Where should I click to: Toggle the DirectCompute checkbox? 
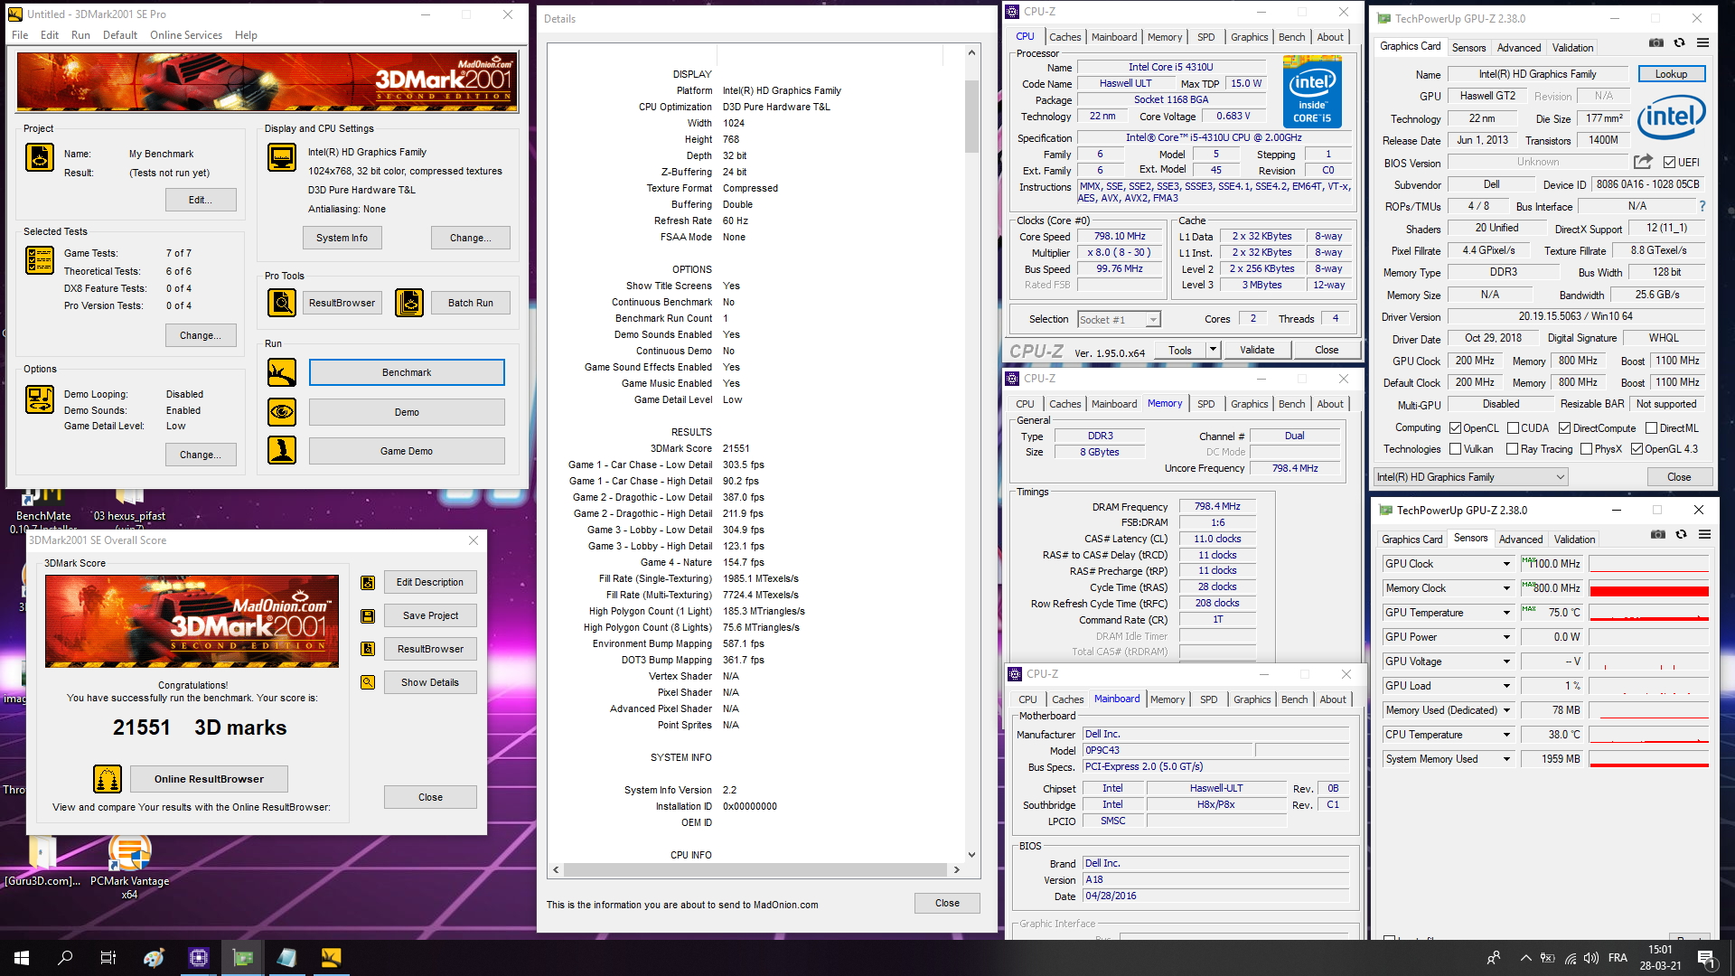[1564, 428]
